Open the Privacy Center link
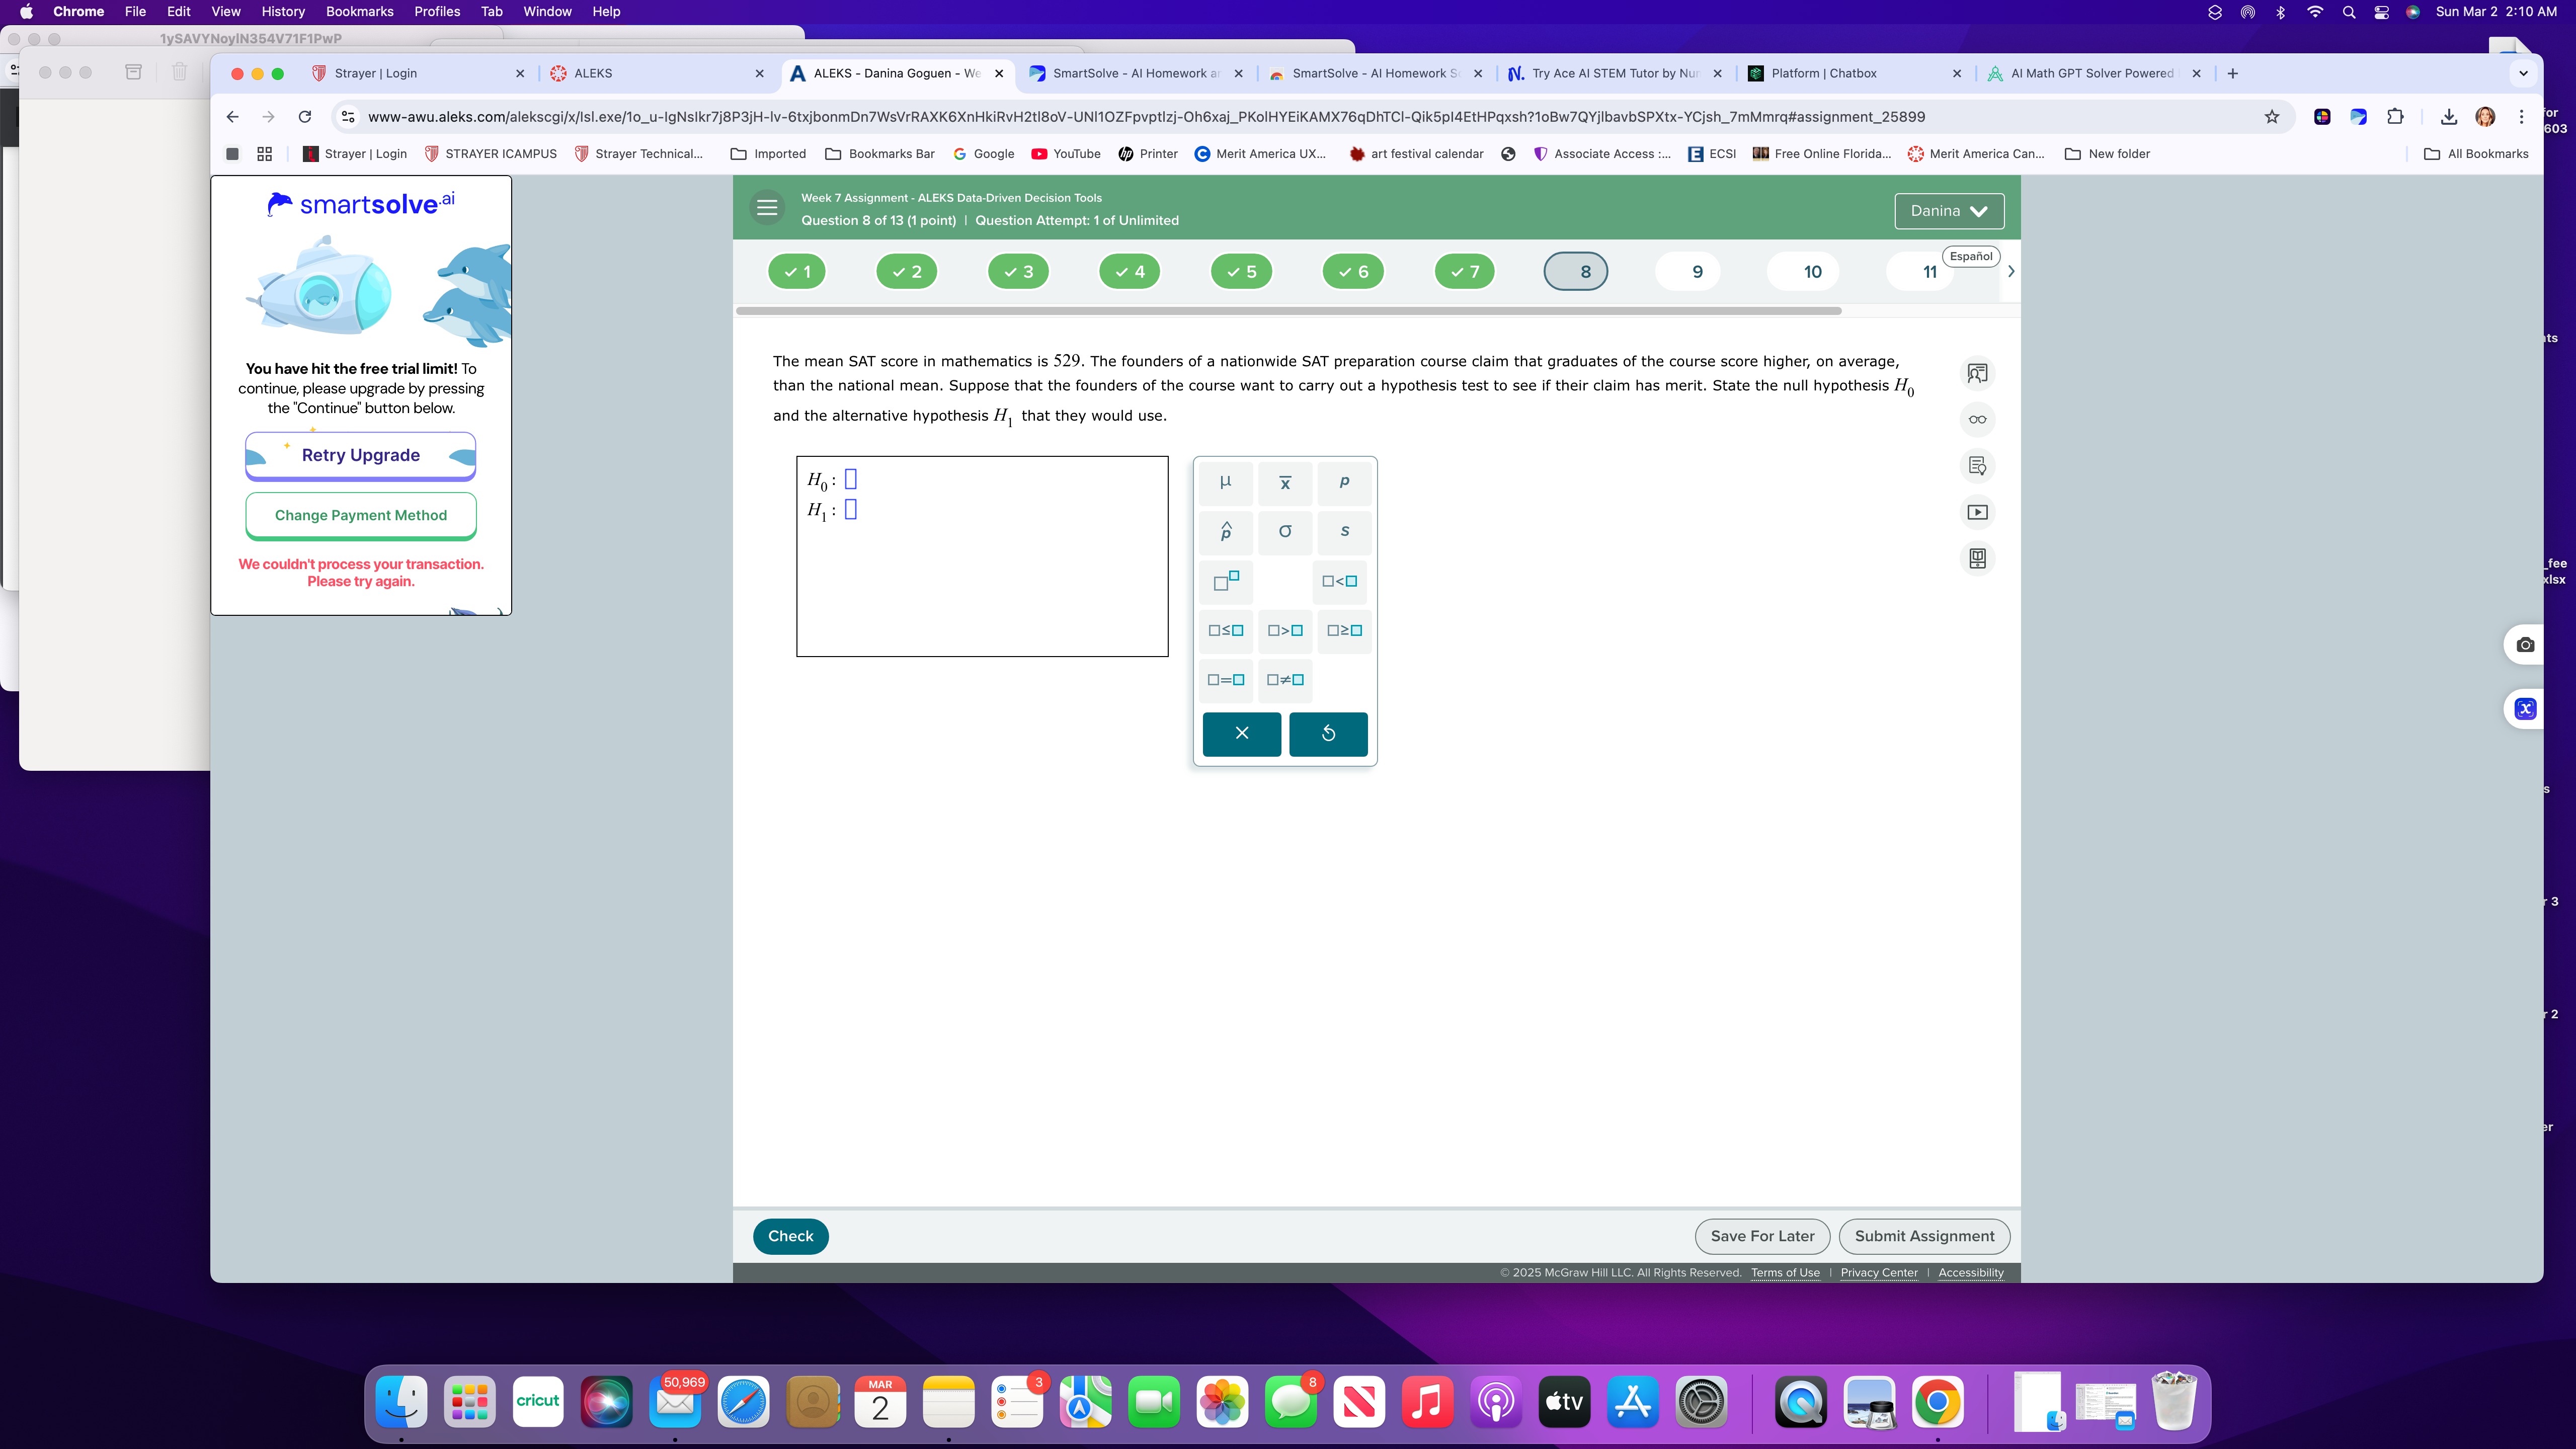The width and height of the screenshot is (2576, 1449). [x=1879, y=1273]
